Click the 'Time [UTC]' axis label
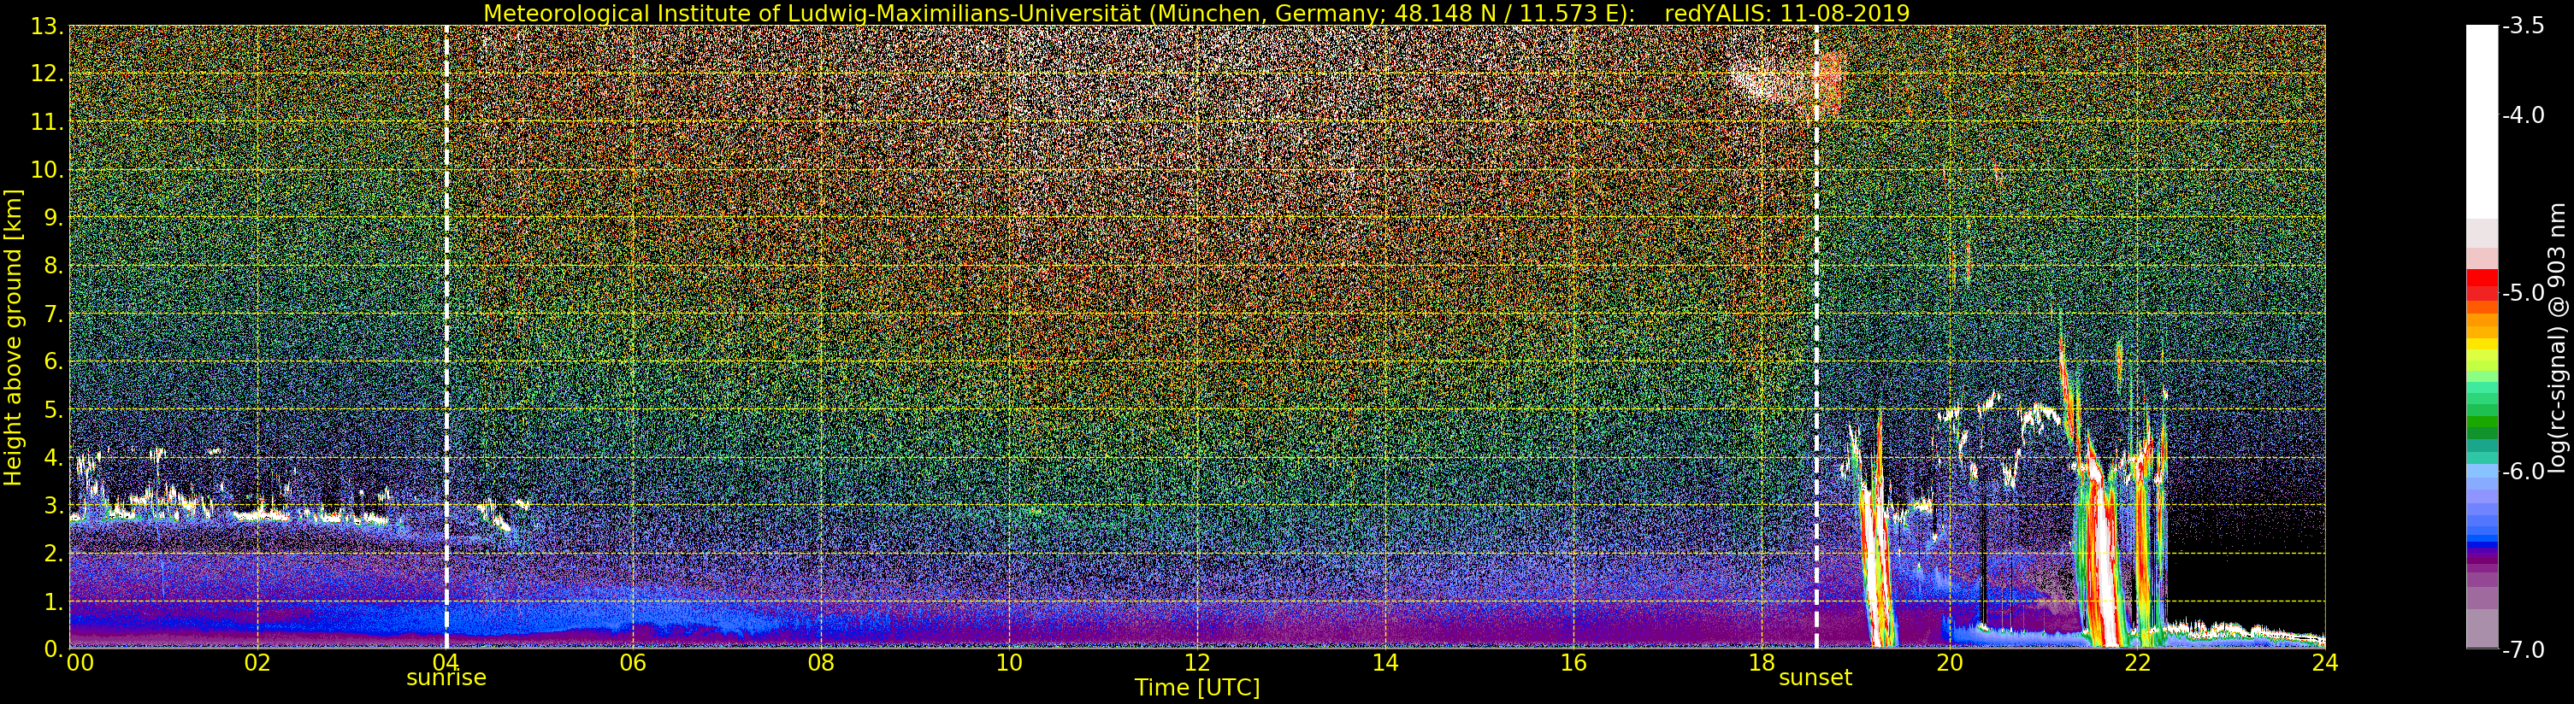Image resolution: width=2574 pixels, height=704 pixels. pos(1197,687)
